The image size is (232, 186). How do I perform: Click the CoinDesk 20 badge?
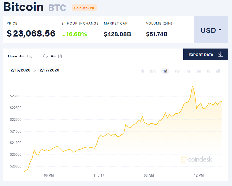(x=84, y=8)
